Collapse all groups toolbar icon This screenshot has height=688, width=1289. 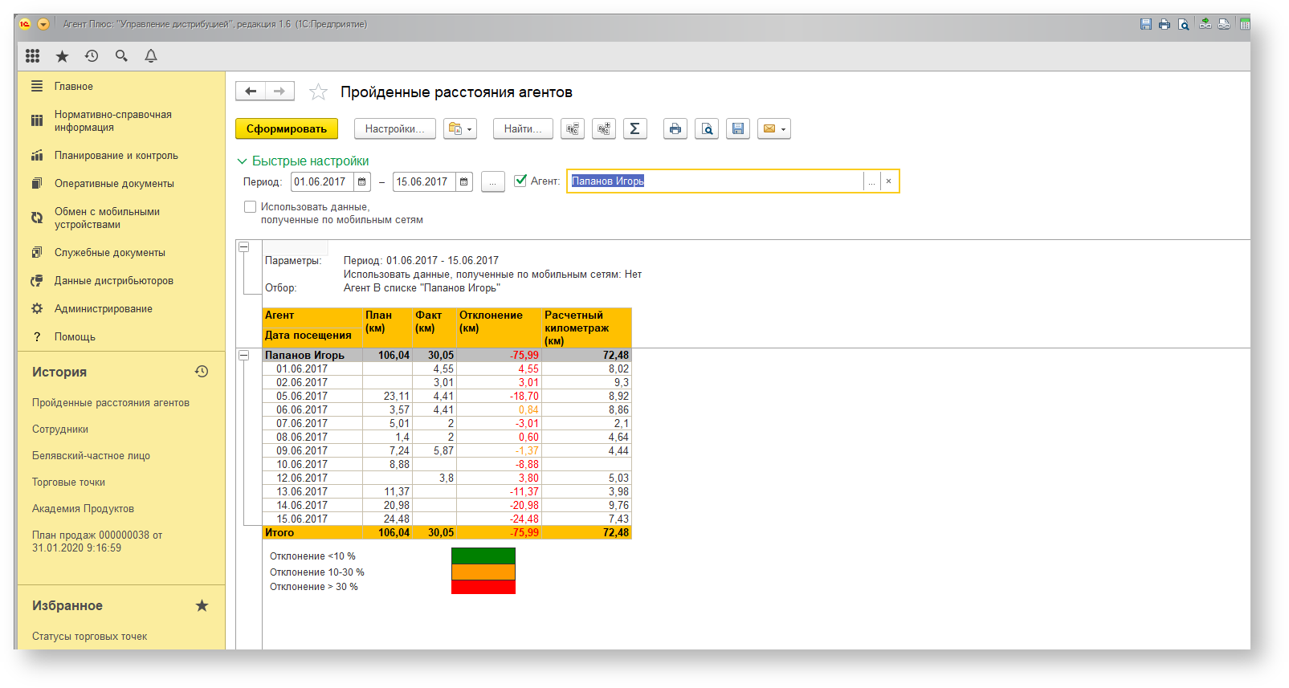tap(573, 128)
